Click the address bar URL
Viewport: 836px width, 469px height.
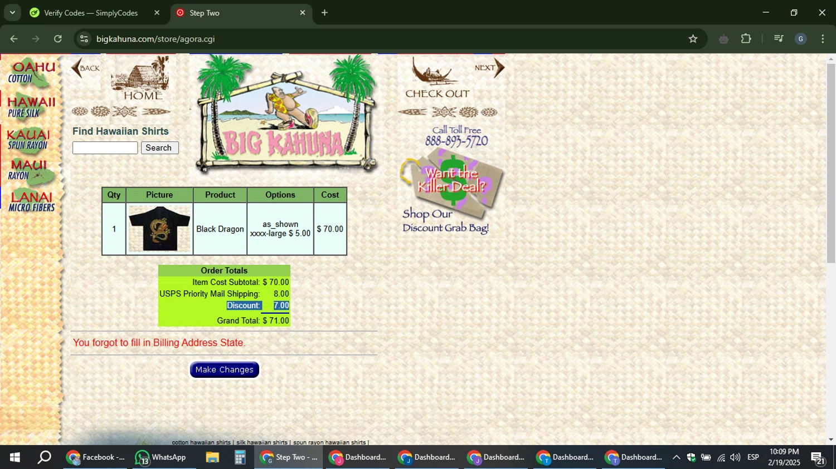coord(155,39)
